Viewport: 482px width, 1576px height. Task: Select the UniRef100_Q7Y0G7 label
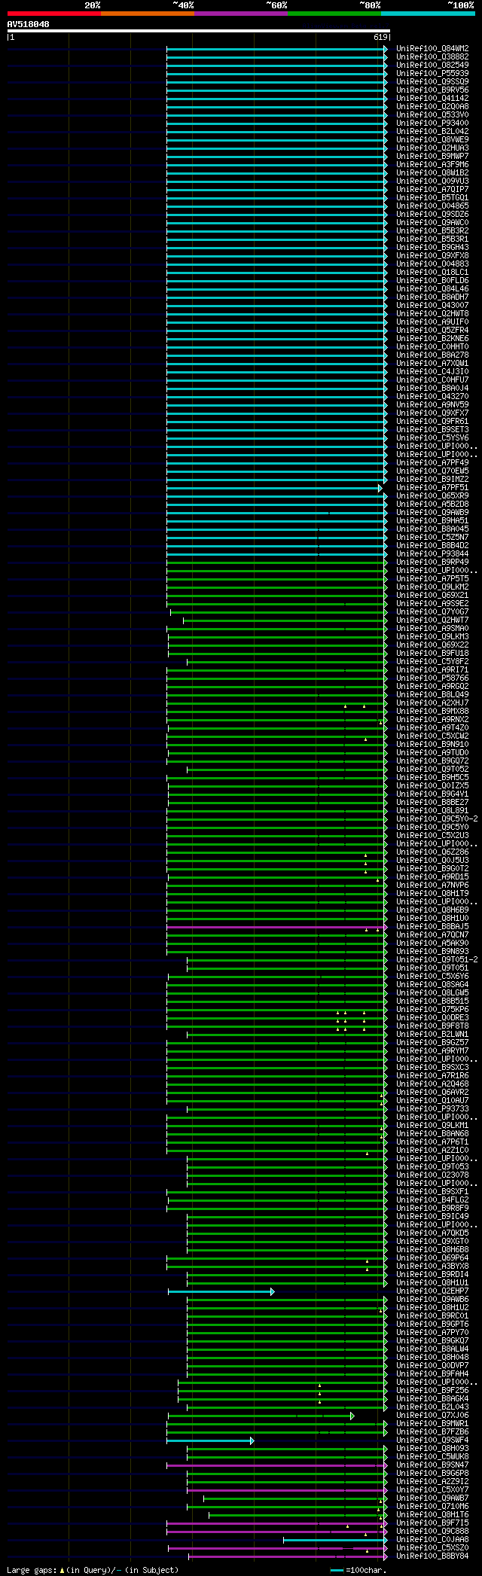click(x=432, y=612)
